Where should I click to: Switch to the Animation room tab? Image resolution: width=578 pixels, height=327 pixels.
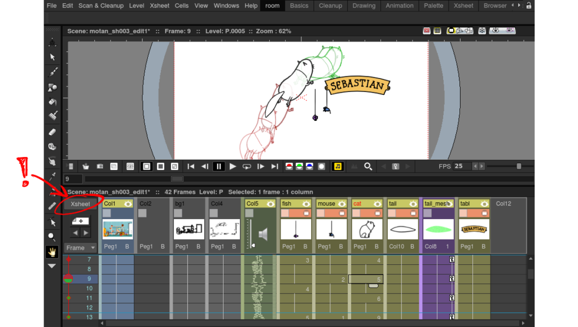pos(399,6)
